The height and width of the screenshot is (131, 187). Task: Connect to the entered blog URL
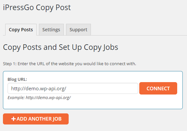[x=158, y=88]
